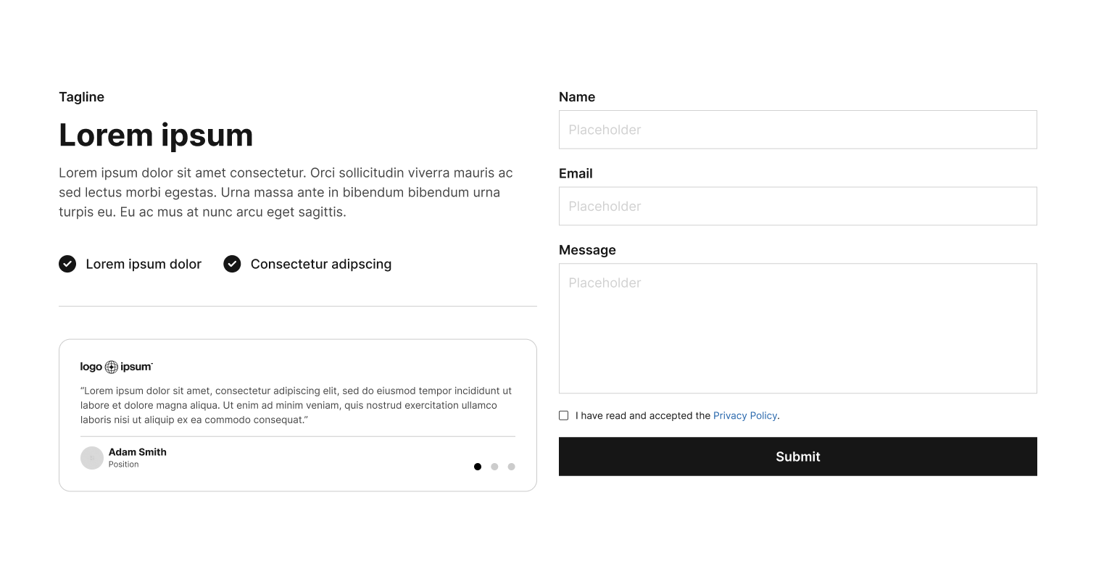The image size is (1096, 579).
Task: Select the first (active) testimonial slider dot
Action: 478,467
